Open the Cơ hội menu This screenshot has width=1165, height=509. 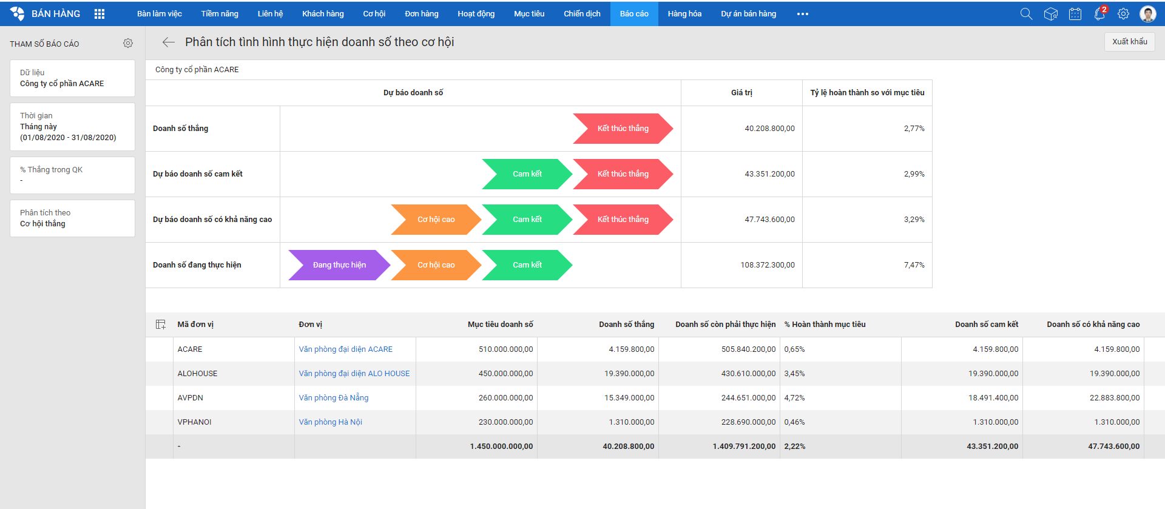click(x=374, y=14)
